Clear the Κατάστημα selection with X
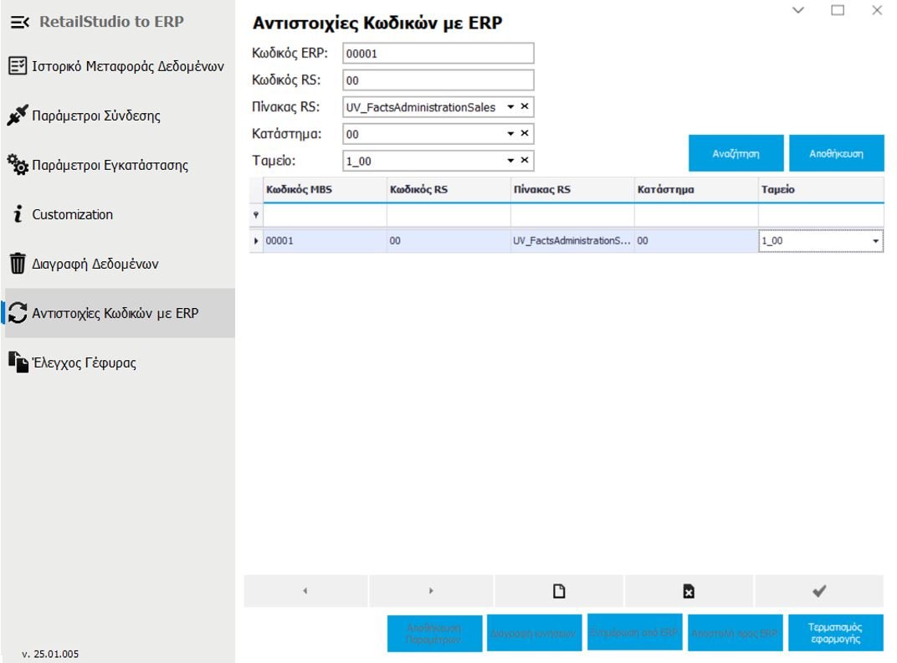The height and width of the screenshot is (663, 897). (x=525, y=133)
